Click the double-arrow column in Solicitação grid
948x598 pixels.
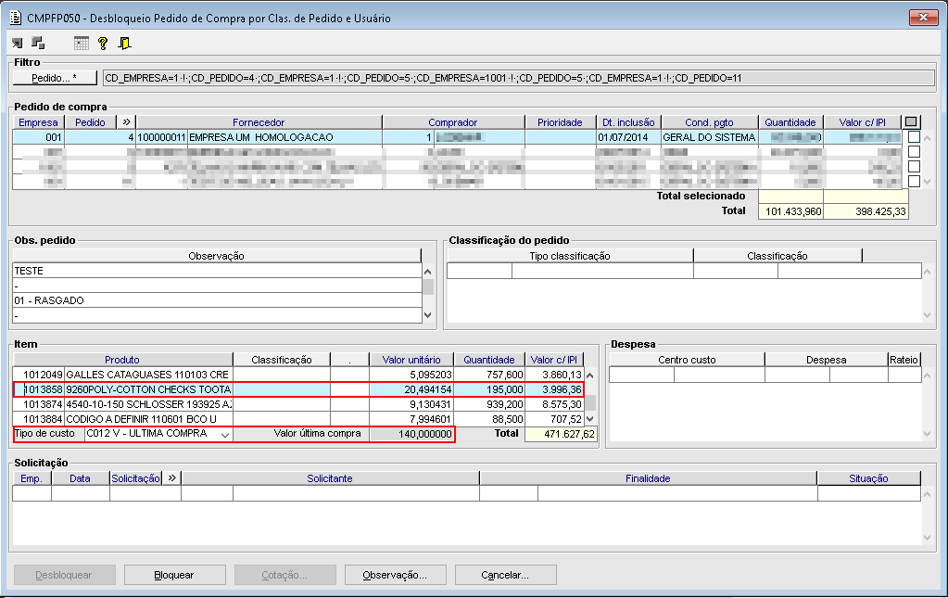pos(171,478)
